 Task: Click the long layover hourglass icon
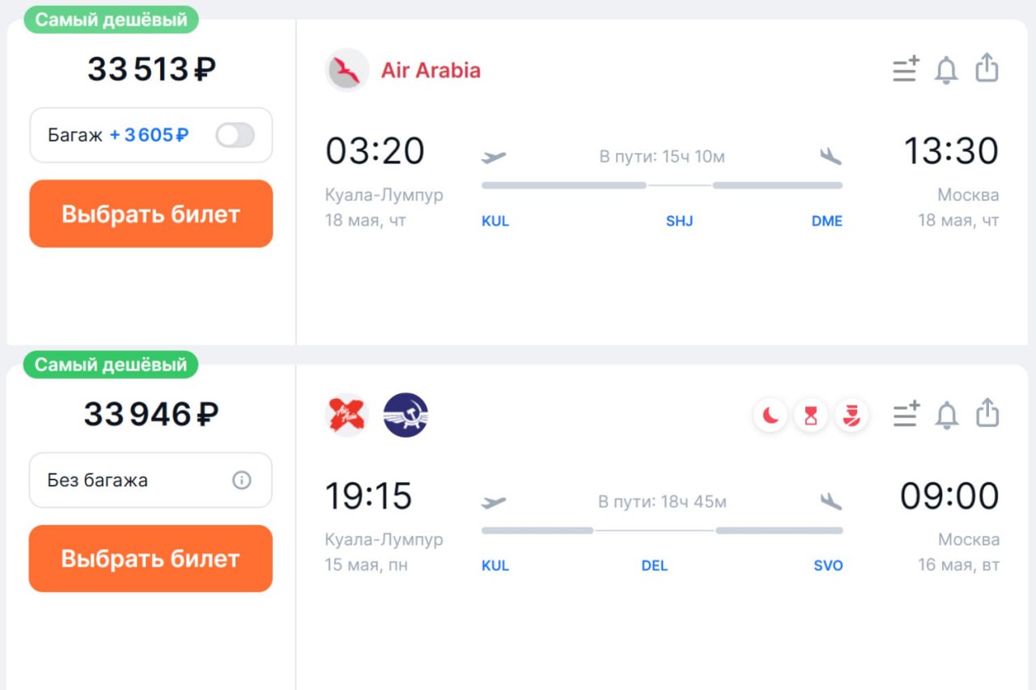click(x=811, y=416)
